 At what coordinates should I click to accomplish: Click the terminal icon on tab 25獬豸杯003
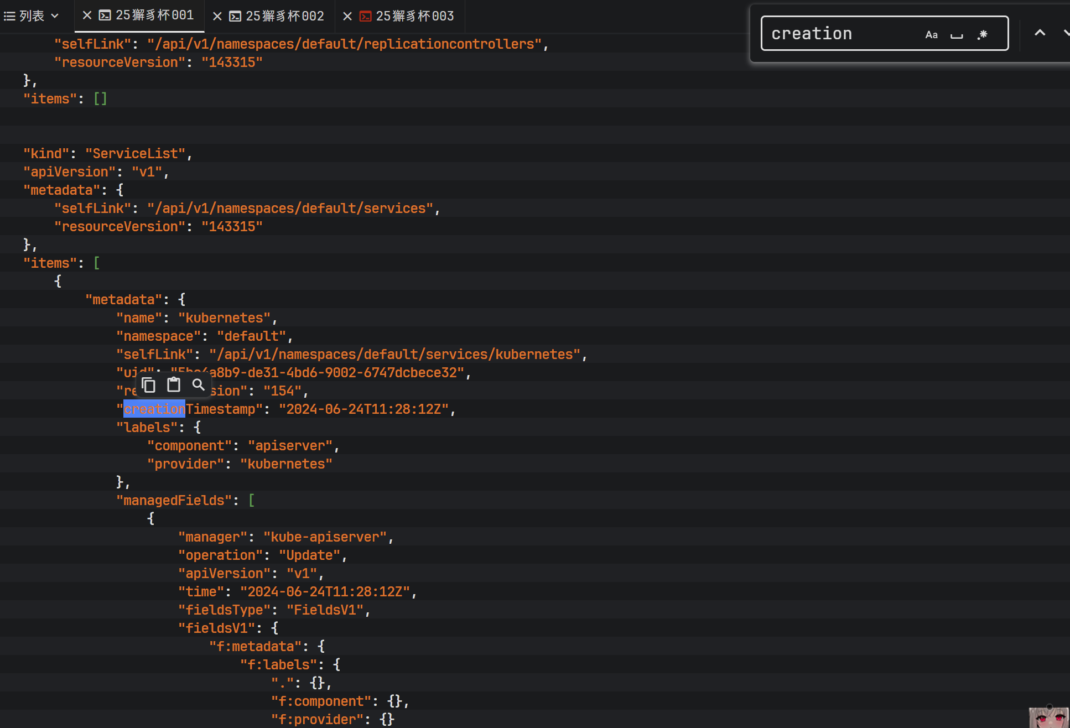(x=365, y=16)
